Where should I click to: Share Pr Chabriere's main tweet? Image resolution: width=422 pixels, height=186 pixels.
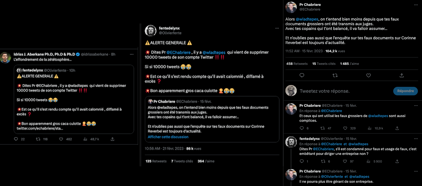click(402, 75)
